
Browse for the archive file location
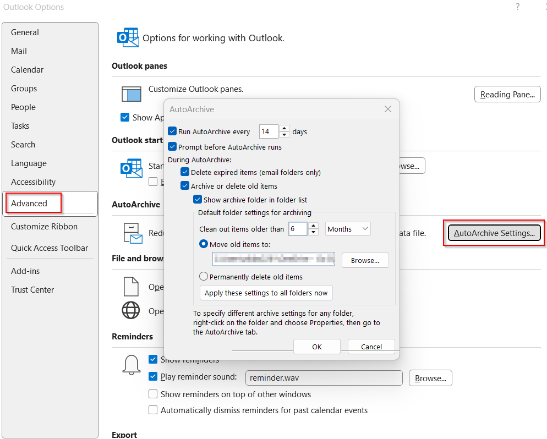click(365, 260)
